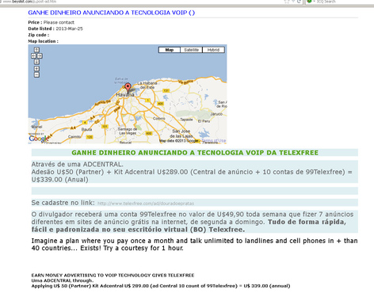Screen dimensions: 374x293
Task: Click the reload button in address bar
Action: pyautogui.click(x=299, y=2)
